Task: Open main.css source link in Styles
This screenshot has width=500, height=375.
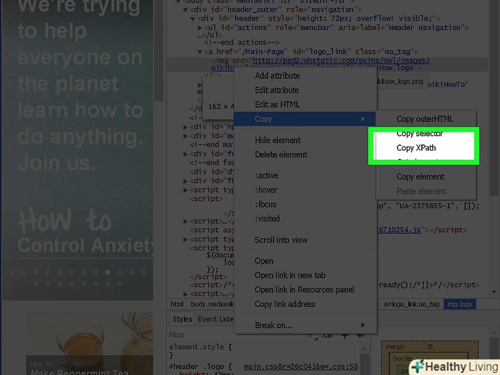Action: (x=301, y=367)
